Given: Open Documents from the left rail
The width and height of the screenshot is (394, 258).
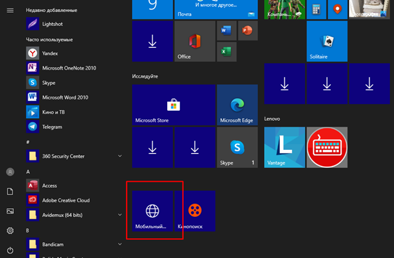Looking at the screenshot, I should 10,192.
